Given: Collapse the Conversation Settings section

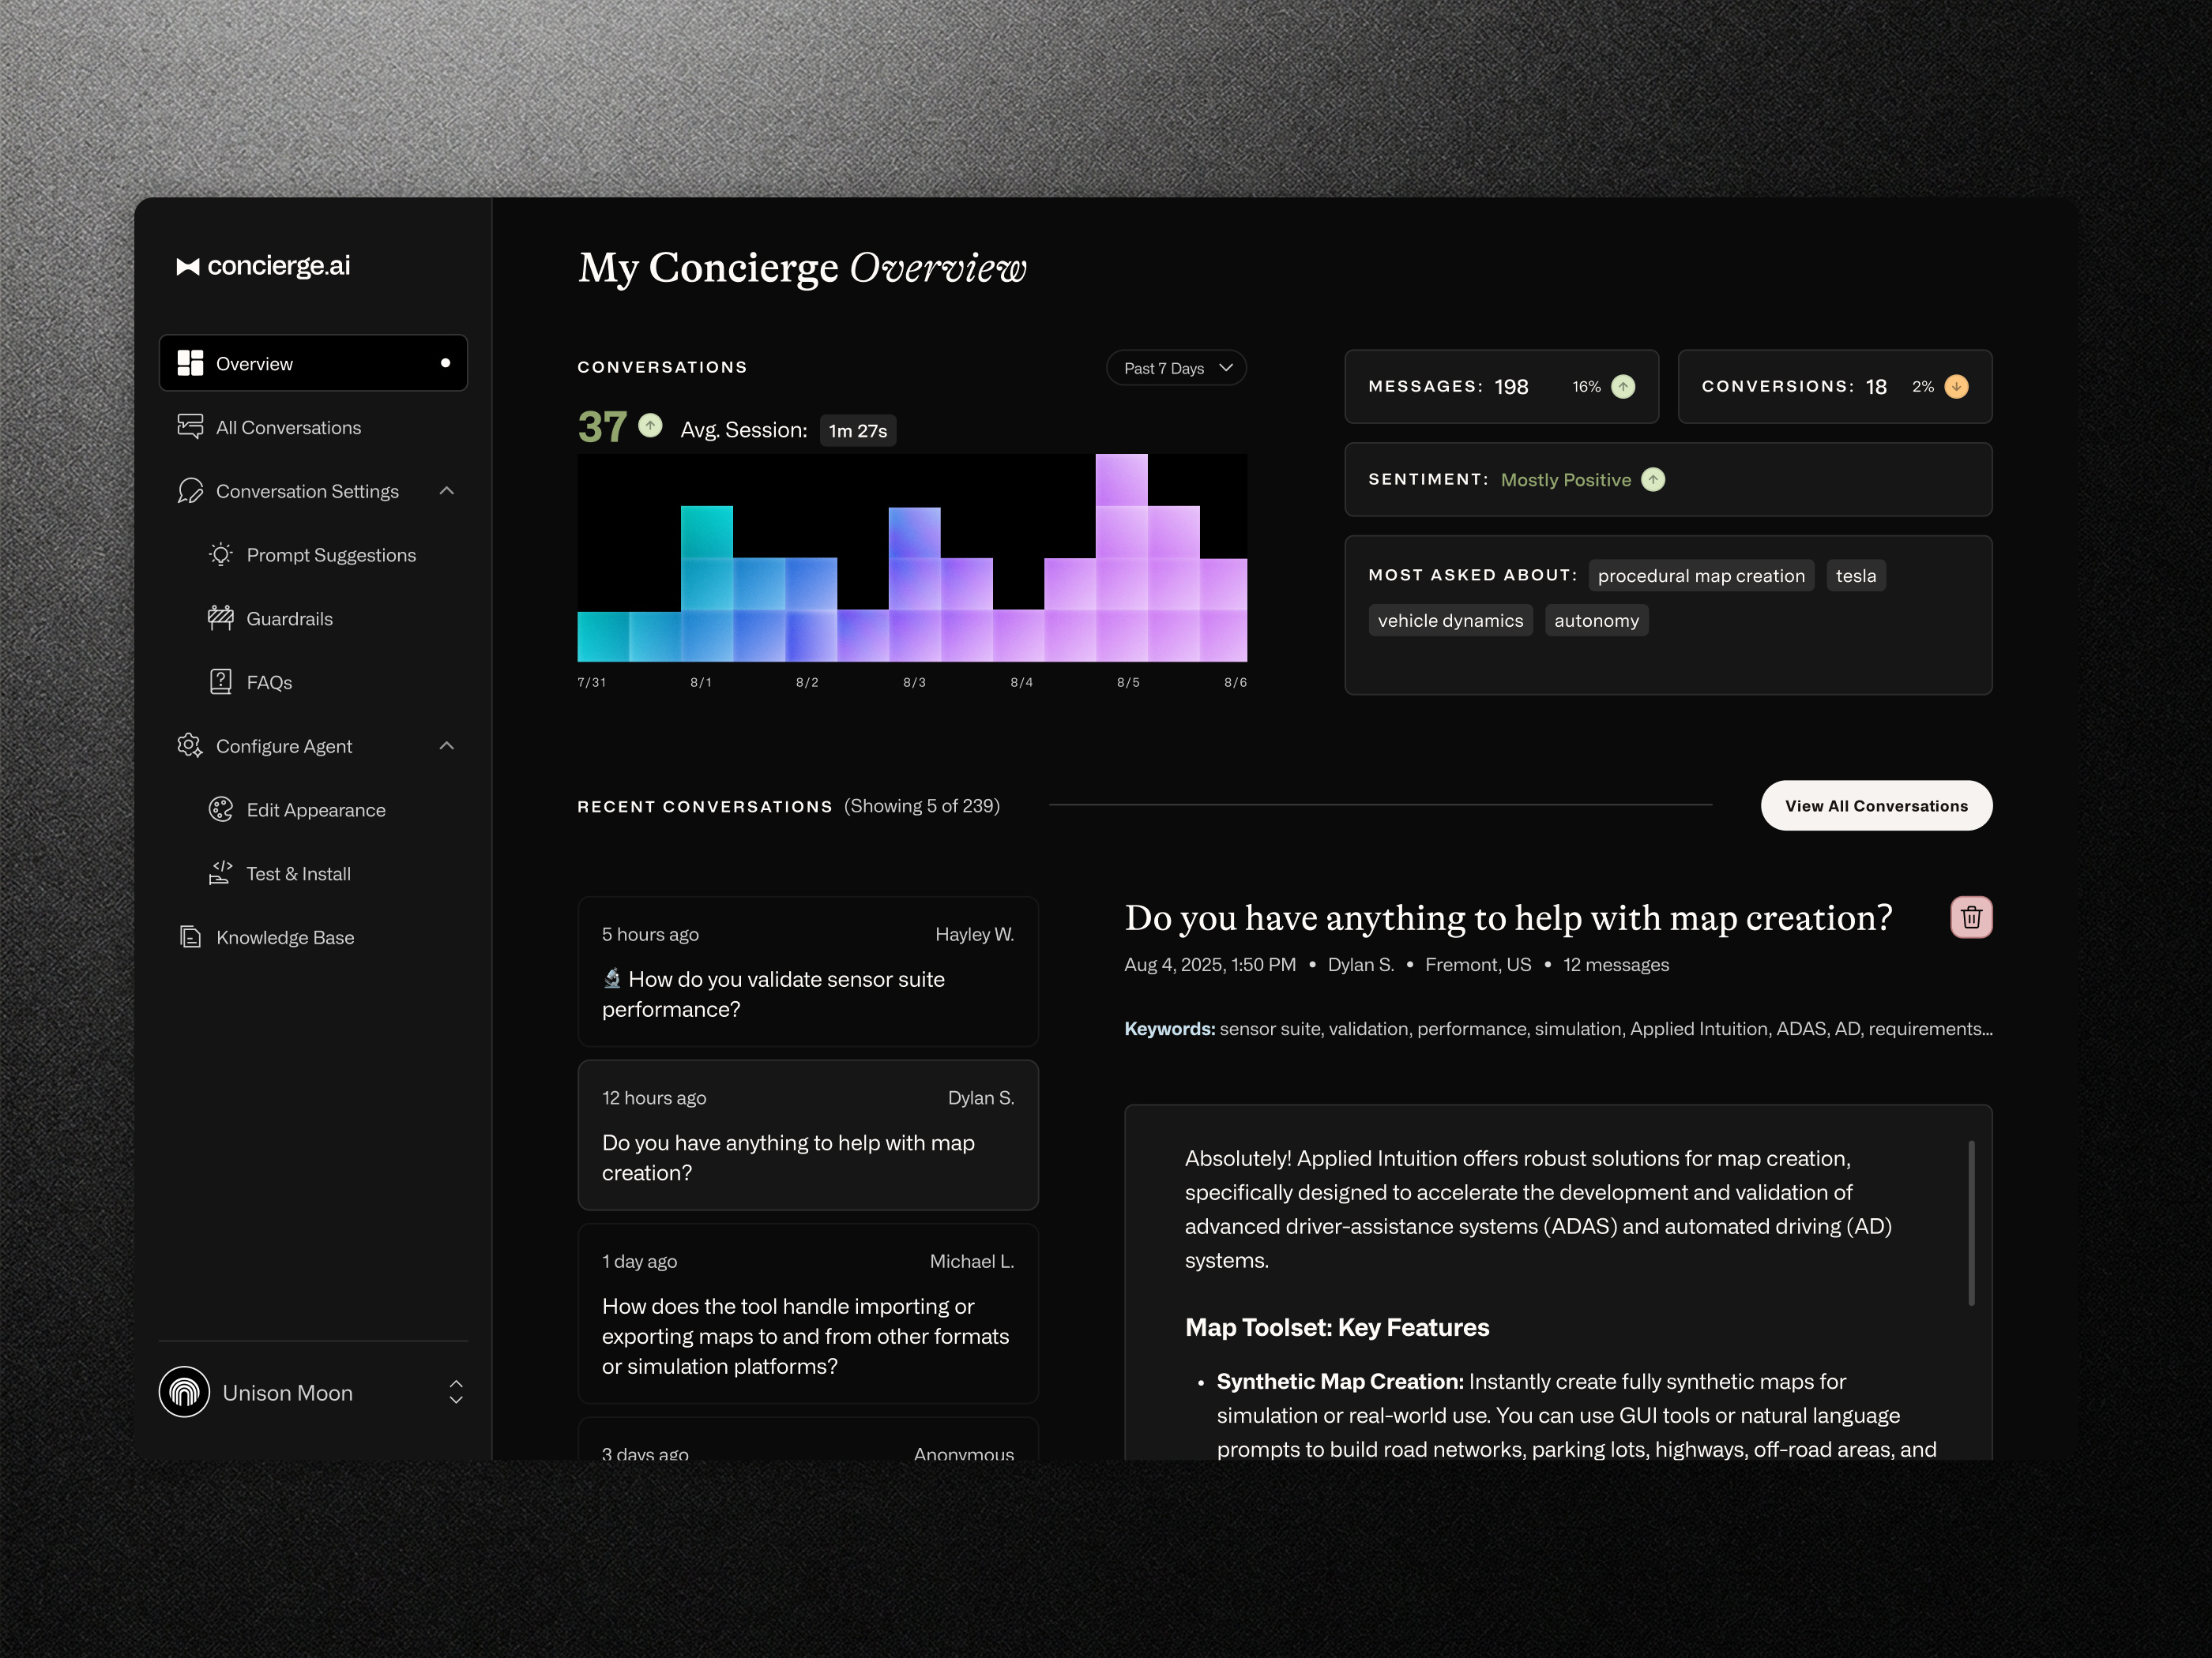Looking at the screenshot, I should (x=447, y=491).
